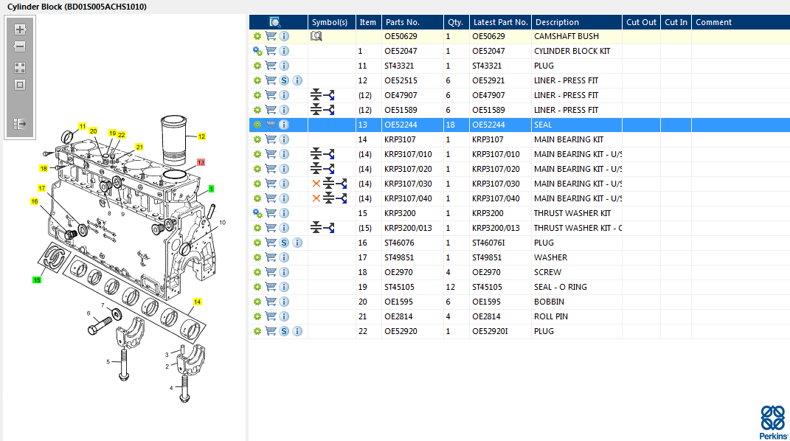This screenshot has width=790, height=441.
Task: Click part number KRP3107/020
Action: 408,169
